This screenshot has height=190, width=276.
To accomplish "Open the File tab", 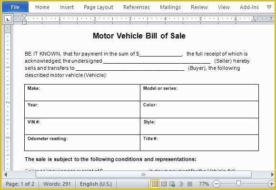I will coord(15,7).
